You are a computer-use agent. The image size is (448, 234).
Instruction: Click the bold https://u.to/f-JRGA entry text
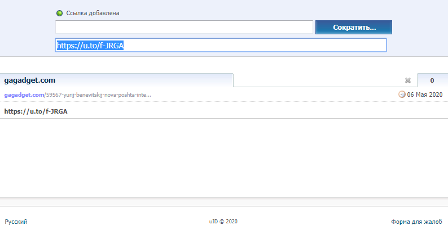click(36, 111)
